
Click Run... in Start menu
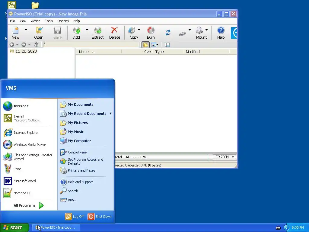[86, 200]
